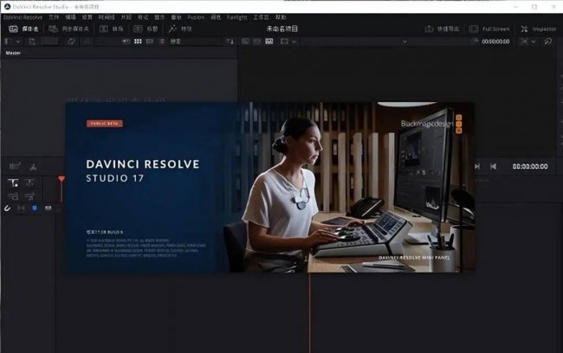This screenshot has height=353, width=563.
Task: Toggle the Inspector panel
Action: coord(538,29)
